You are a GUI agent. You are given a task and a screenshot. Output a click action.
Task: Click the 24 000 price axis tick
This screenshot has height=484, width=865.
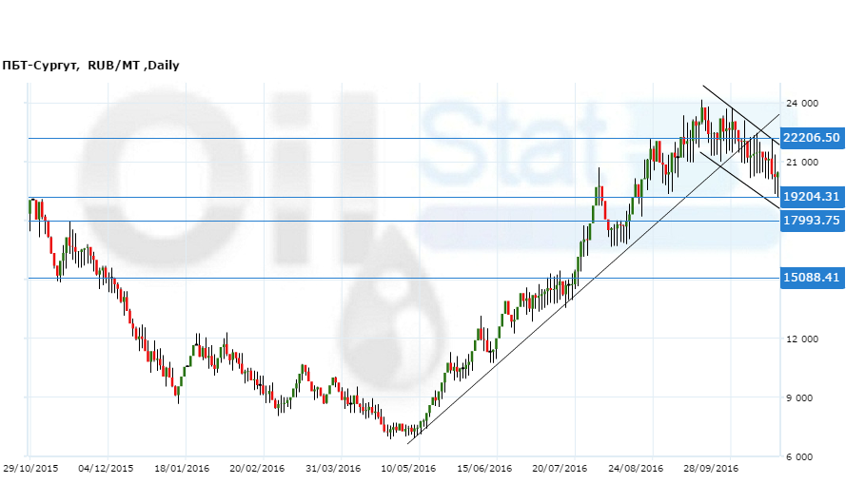click(801, 103)
